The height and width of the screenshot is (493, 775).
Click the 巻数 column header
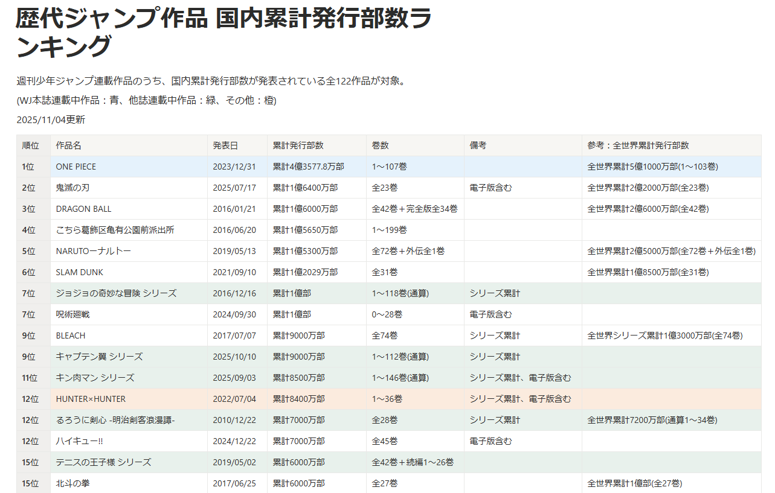(380, 145)
